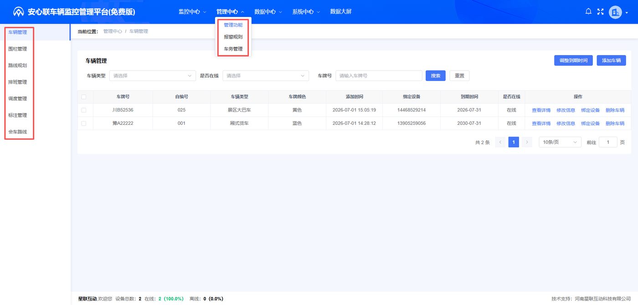Image resolution: width=638 pixels, height=305 pixels.
Task: Click the go-to page number field
Action: [608, 142]
